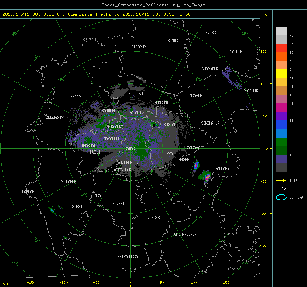
Task: Select the CHITRADURGA label
Action: pyautogui.click(x=185, y=234)
